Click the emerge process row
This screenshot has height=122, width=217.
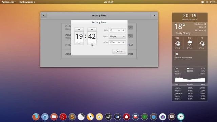coord(190,88)
